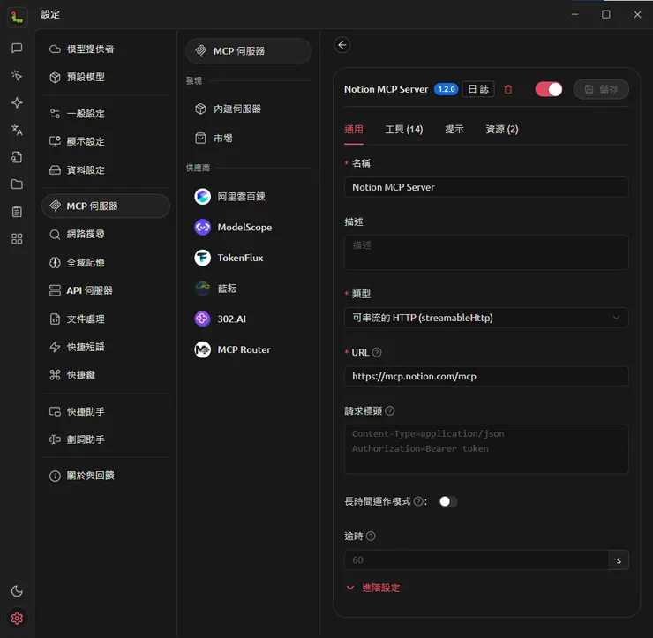Delete server with the red trash icon
653x638 pixels.
pyautogui.click(x=507, y=89)
